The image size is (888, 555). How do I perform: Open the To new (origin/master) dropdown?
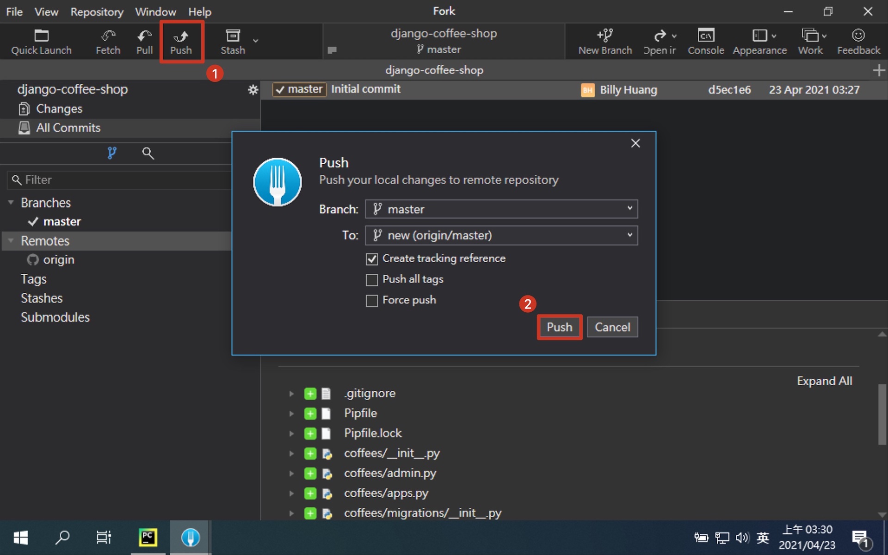(x=501, y=235)
